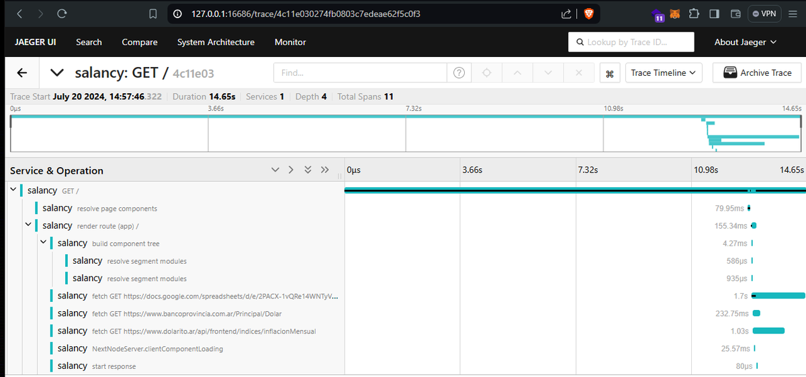Go forward in browser history
This screenshot has width=806, height=377.
40,13
